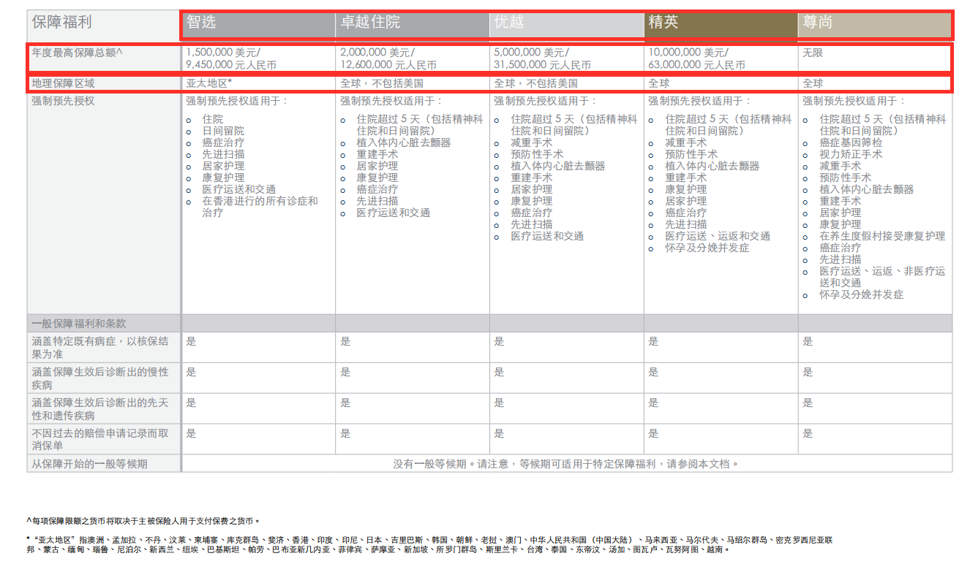Click the 强制预先授权 row label
970x564 pixels.
(64, 101)
